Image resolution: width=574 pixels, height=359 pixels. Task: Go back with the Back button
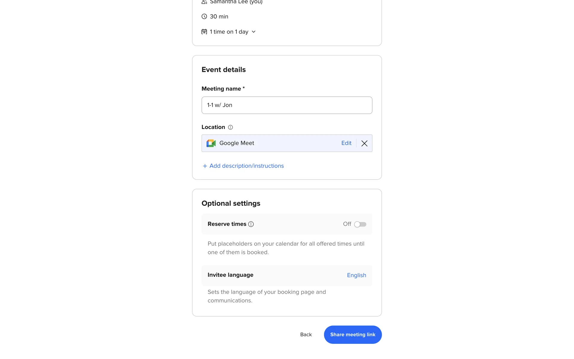point(306,334)
